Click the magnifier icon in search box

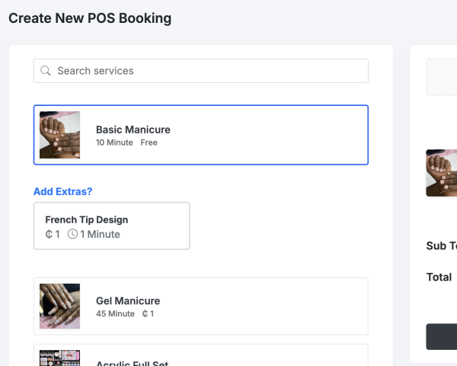46,71
